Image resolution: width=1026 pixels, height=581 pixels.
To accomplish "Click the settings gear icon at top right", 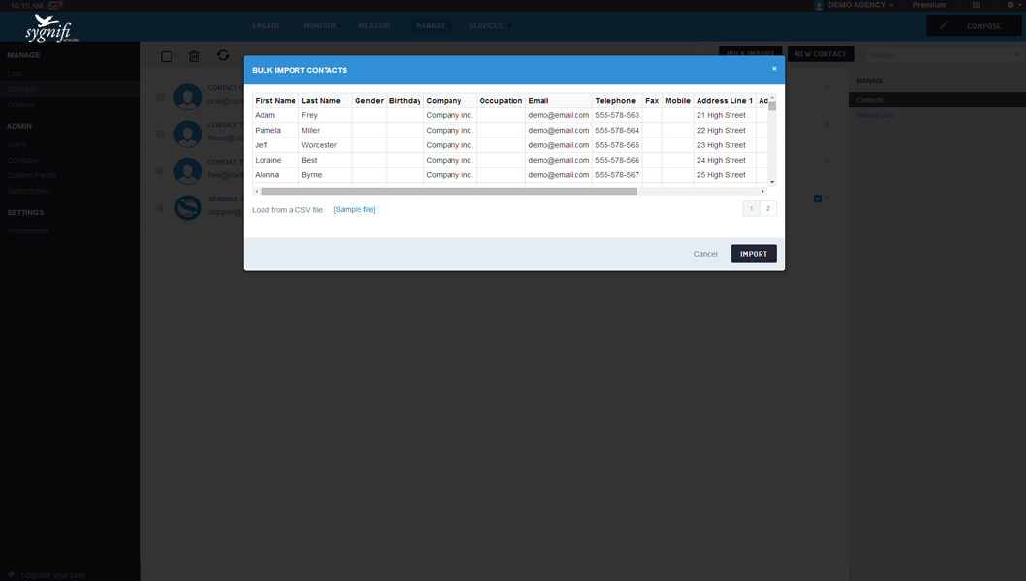I will click(1010, 5).
